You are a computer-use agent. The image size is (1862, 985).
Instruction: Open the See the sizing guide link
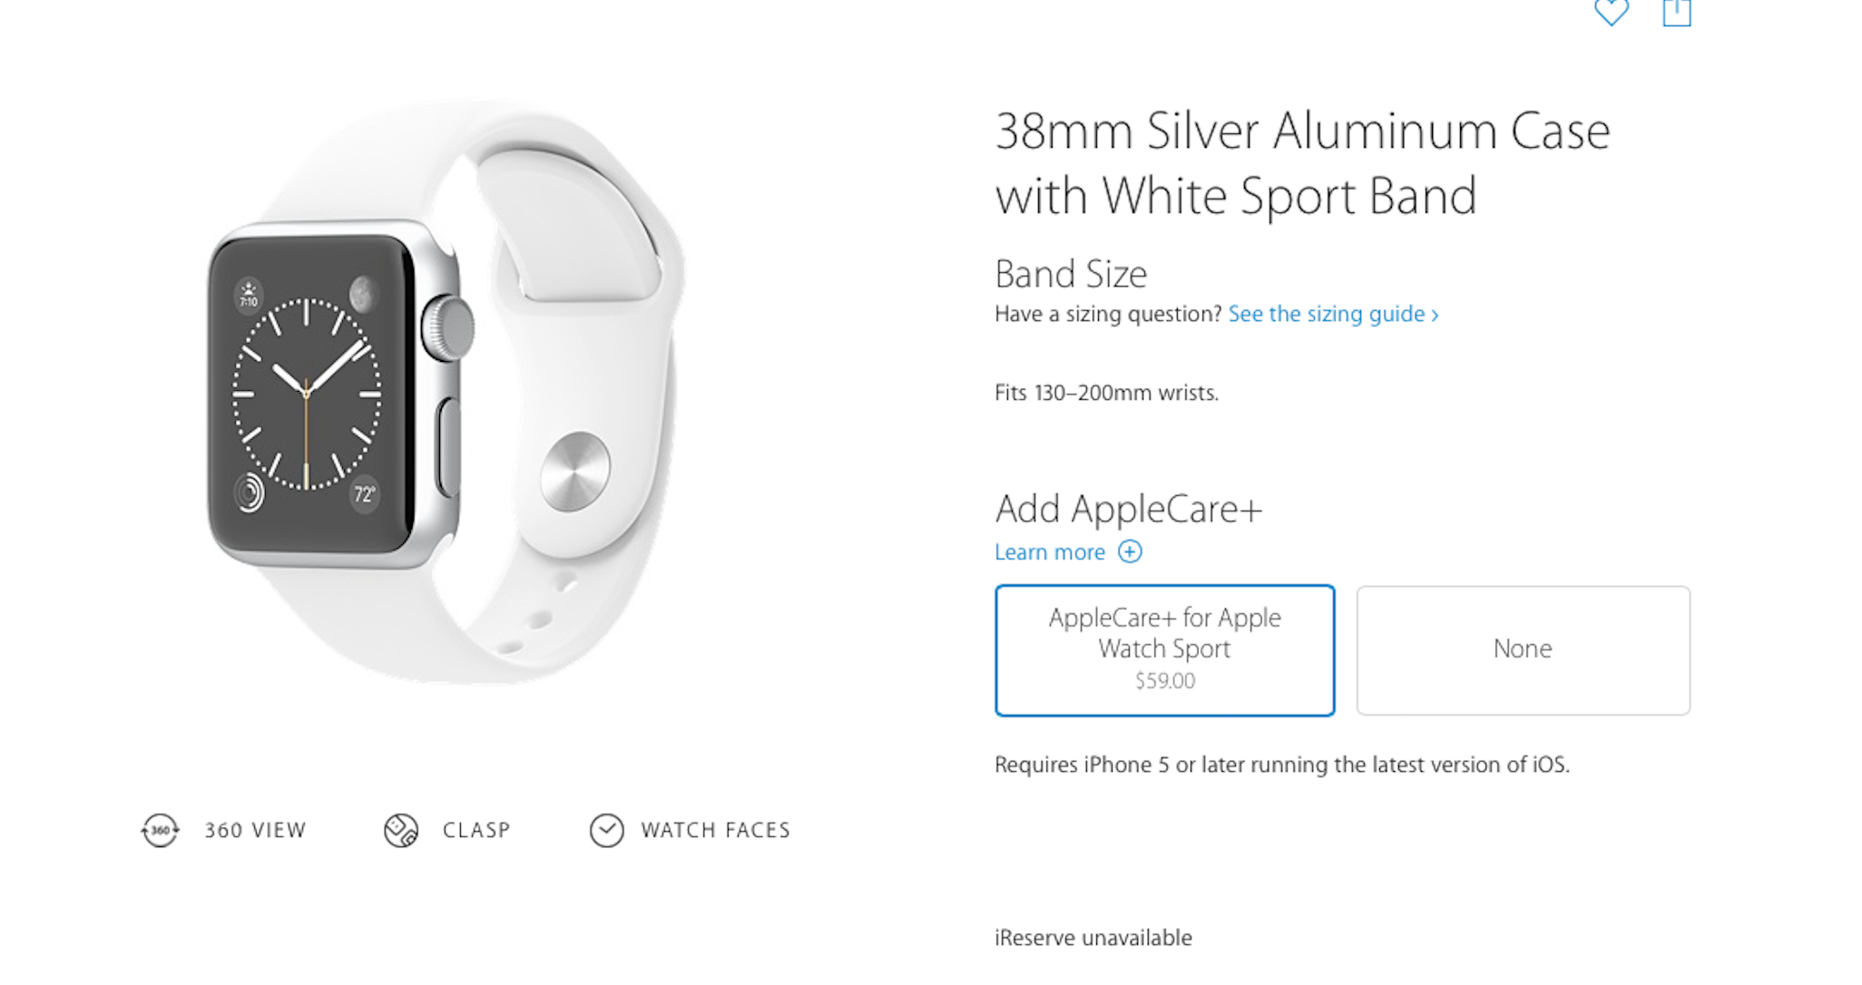tap(1326, 314)
